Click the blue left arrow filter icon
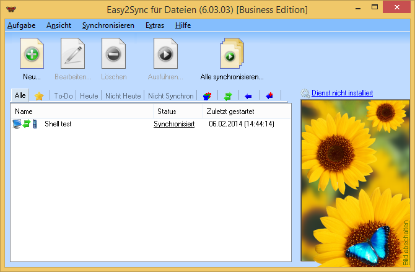Image resolution: width=415 pixels, height=272 pixels. 248,96
